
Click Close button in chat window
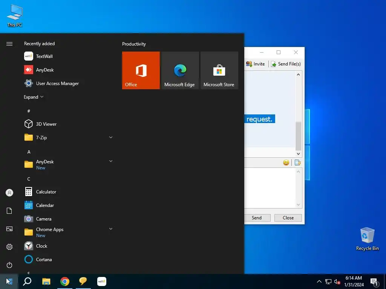(288, 218)
